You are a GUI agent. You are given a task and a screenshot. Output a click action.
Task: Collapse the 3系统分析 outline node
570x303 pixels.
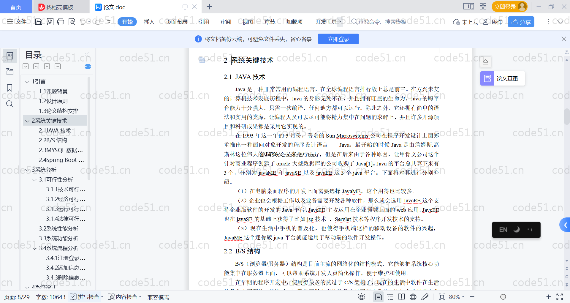point(27,170)
